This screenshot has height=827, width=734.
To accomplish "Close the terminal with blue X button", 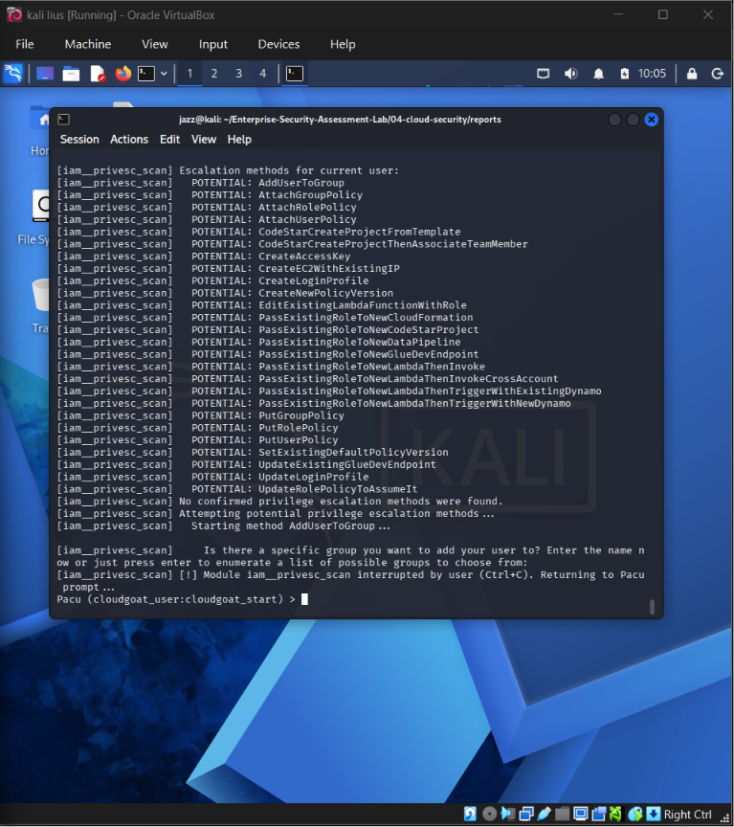I will click(x=651, y=120).
